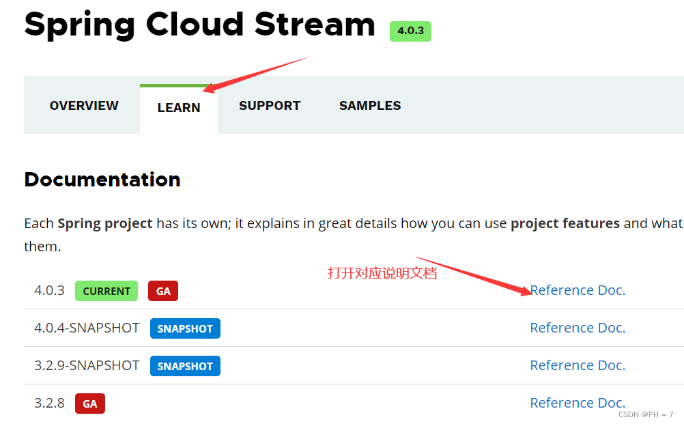This screenshot has width=684, height=424.
Task: Open Reference Doc for version 4.0.3
Action: click(577, 290)
